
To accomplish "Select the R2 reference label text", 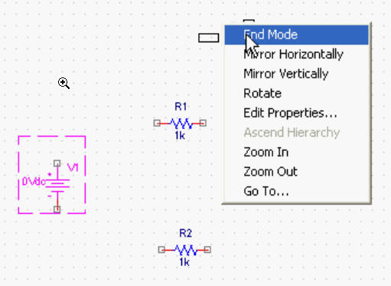I will click(185, 233).
